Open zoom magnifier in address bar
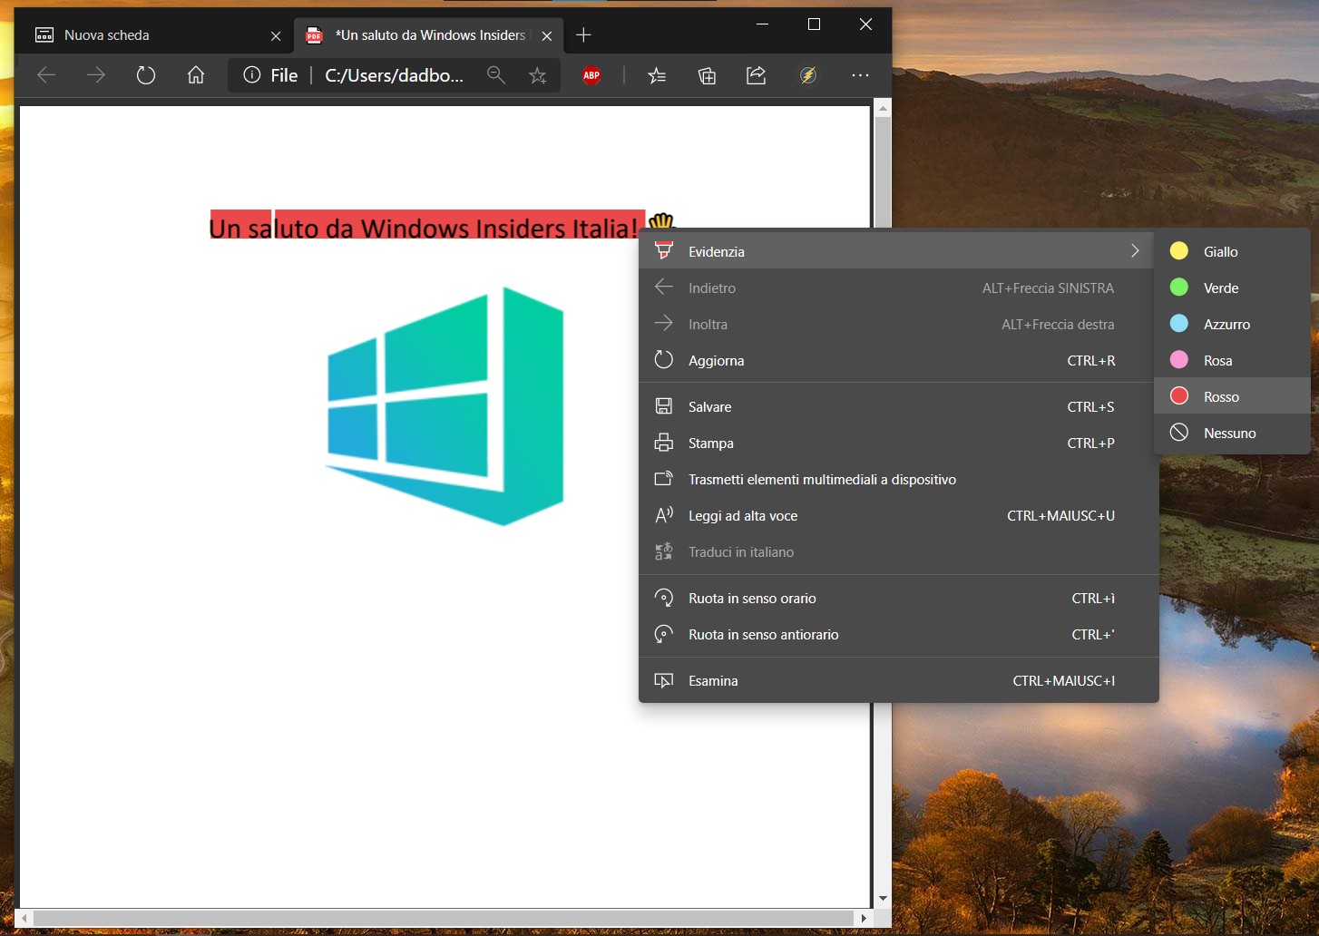 tap(495, 75)
